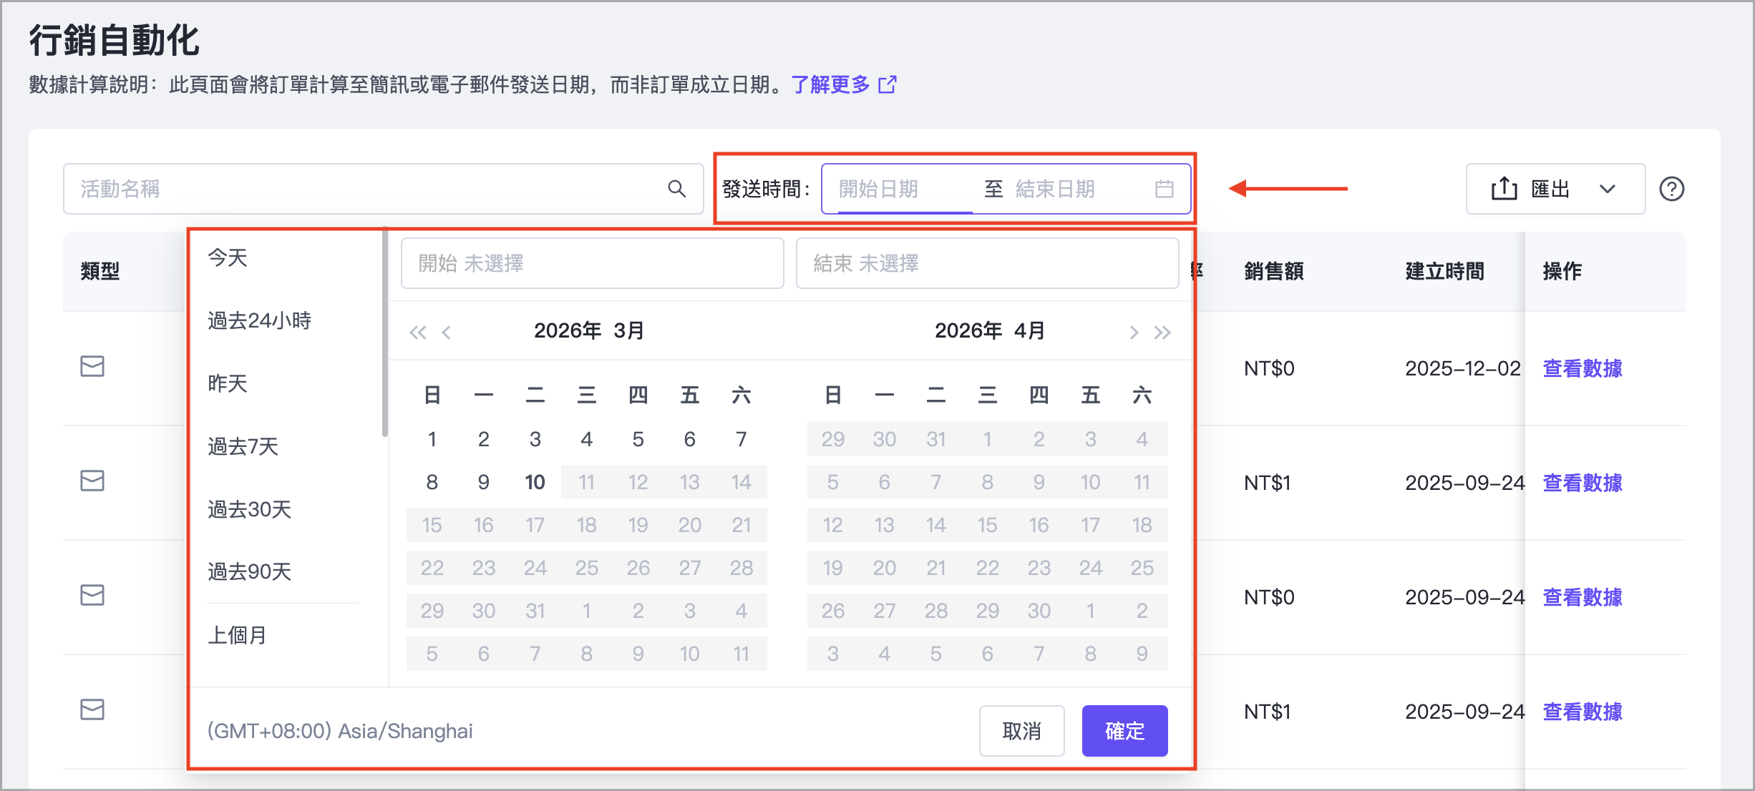Click the export upload icon beside 匯出
The height and width of the screenshot is (791, 1755).
pyautogui.click(x=1504, y=187)
